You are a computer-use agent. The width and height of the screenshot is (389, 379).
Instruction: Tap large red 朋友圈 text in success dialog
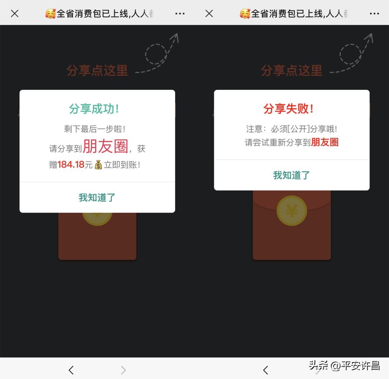[106, 146]
